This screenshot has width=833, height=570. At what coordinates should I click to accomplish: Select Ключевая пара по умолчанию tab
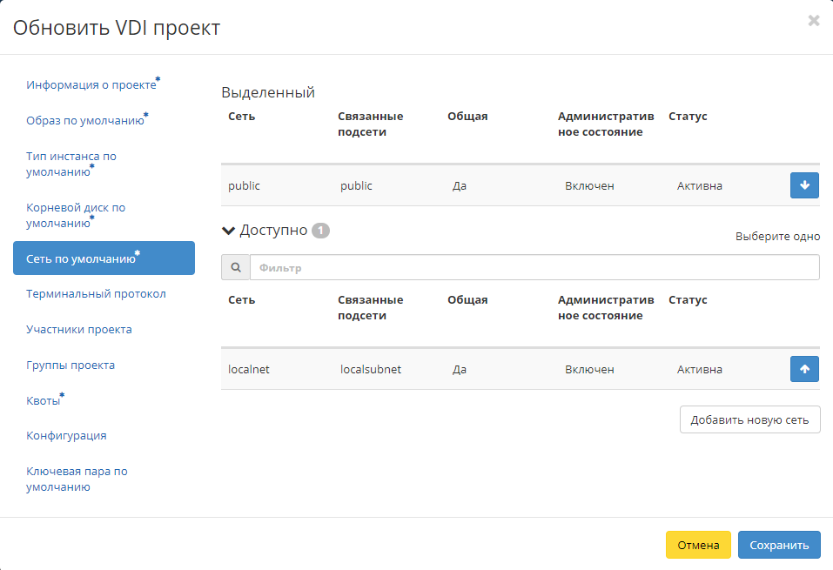(77, 479)
